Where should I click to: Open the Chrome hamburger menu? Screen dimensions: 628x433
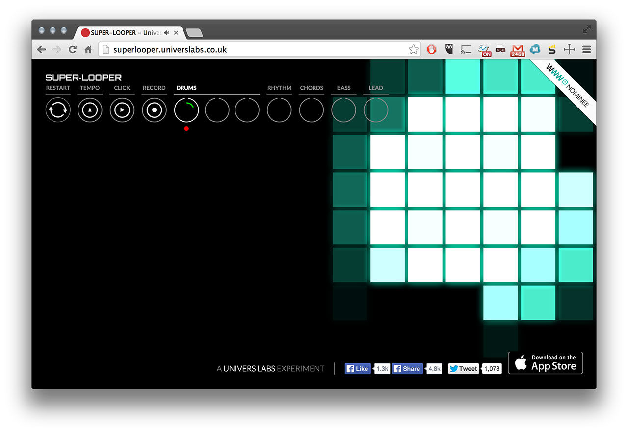point(586,50)
